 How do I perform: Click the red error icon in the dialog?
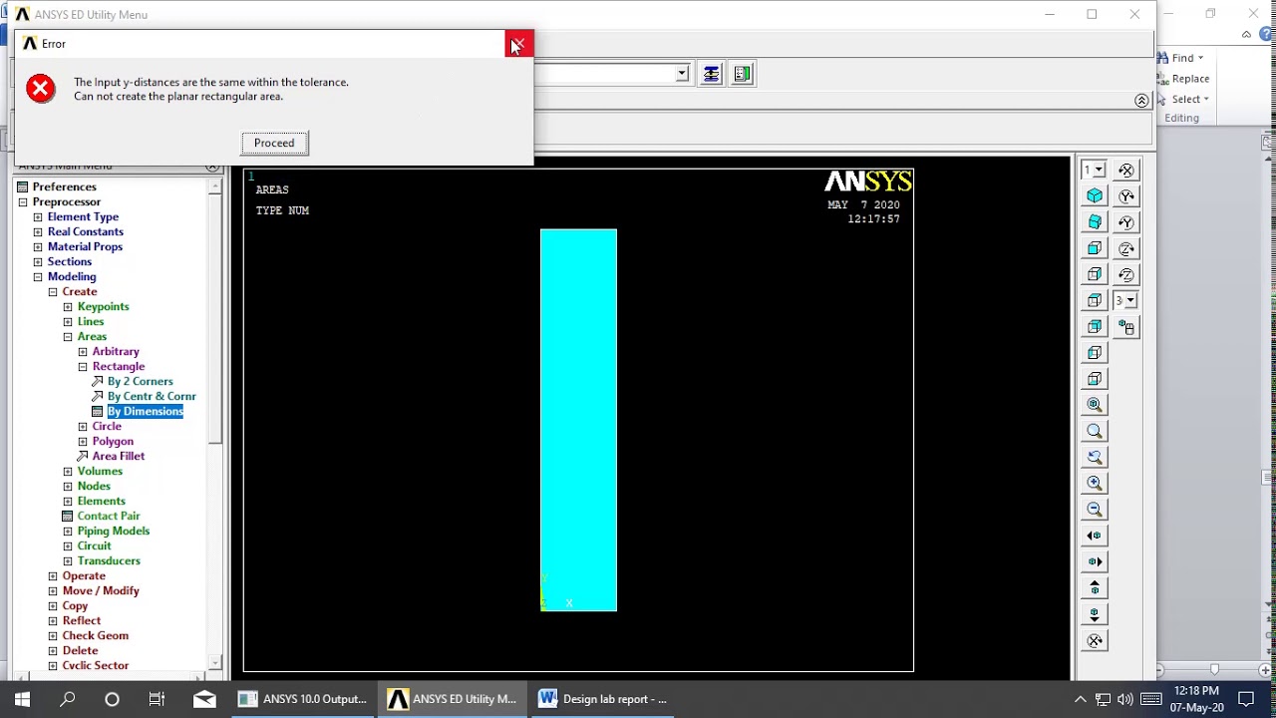coord(41,89)
